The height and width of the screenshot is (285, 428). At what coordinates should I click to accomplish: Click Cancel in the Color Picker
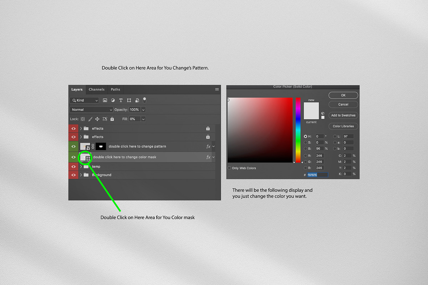point(343,104)
